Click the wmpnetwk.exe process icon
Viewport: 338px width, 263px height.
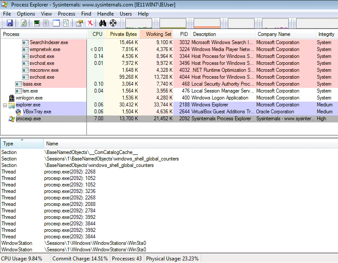26,49
